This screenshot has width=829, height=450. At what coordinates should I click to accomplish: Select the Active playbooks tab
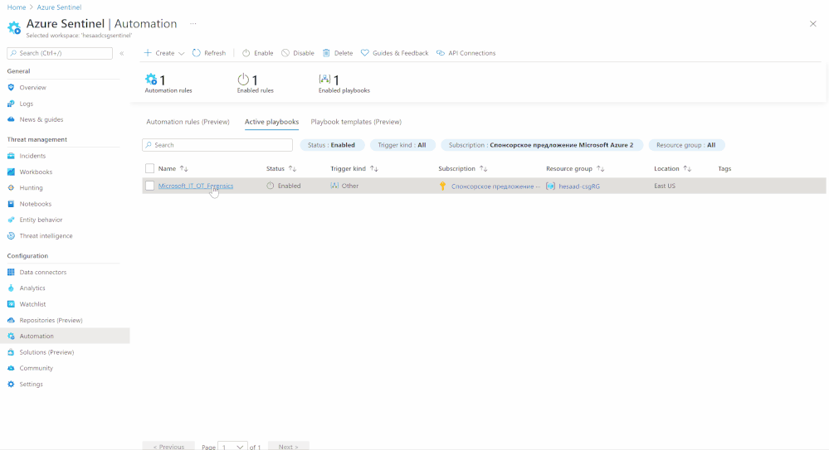271,122
